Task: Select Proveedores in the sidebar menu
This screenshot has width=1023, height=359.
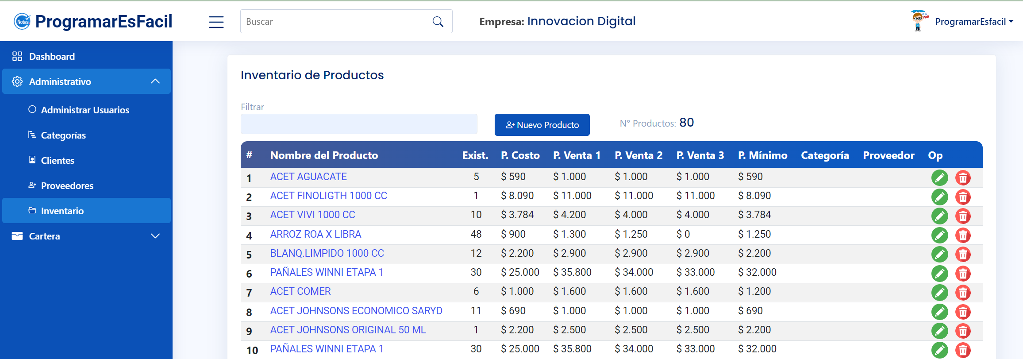Action: 67,185
